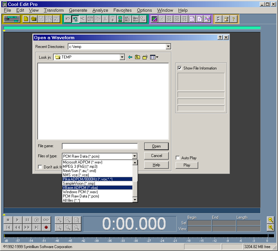Viewport: 278px width, 251px height.
Task: Choose SampleVision (*.smp) file type
Action: pyautogui.click(x=97, y=183)
